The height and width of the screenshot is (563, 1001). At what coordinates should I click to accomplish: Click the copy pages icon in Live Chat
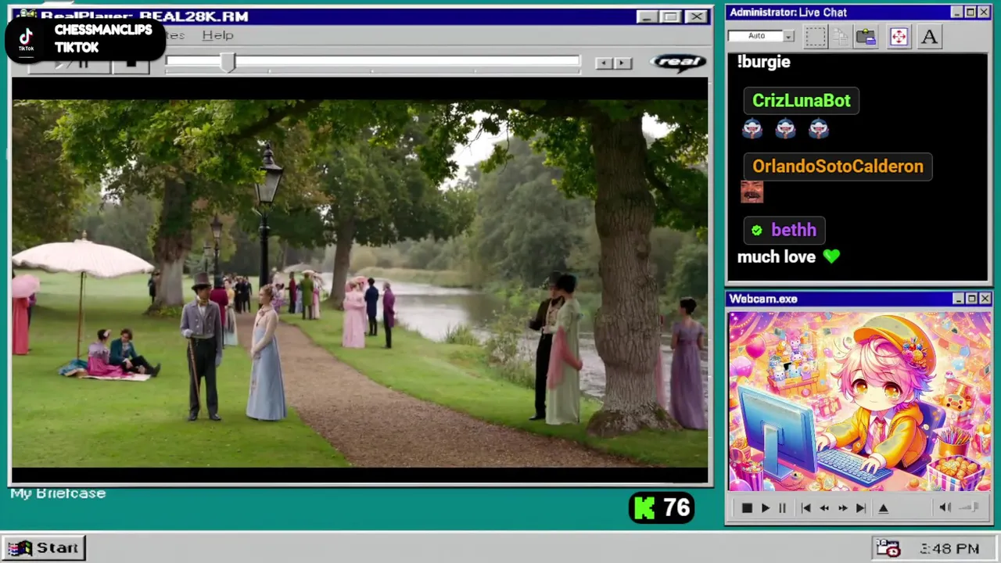click(x=841, y=37)
